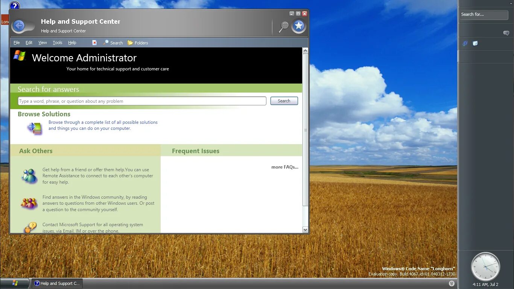Image resolution: width=514 pixels, height=289 pixels.
Task: Click the speech bubble icon in sidebar
Action: pos(506,33)
